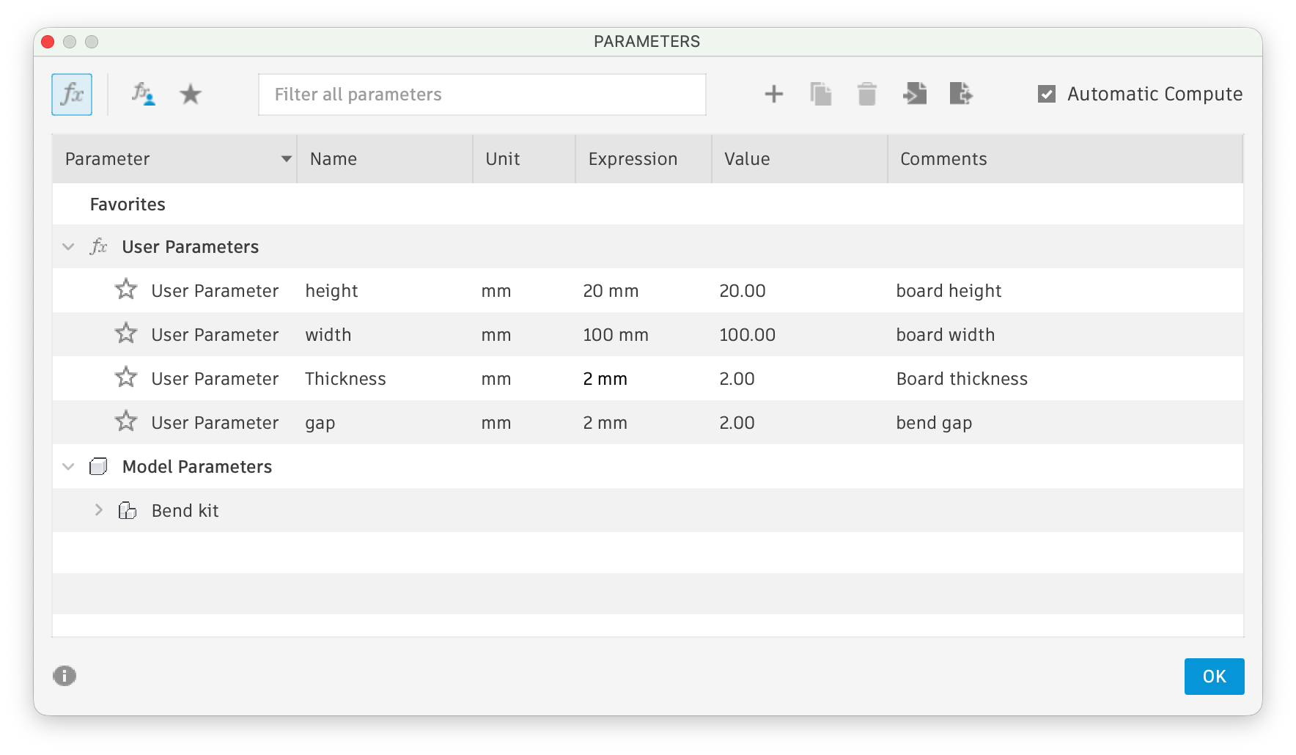Click the unit mm in height row
This screenshot has width=1296, height=755.
tap(496, 292)
